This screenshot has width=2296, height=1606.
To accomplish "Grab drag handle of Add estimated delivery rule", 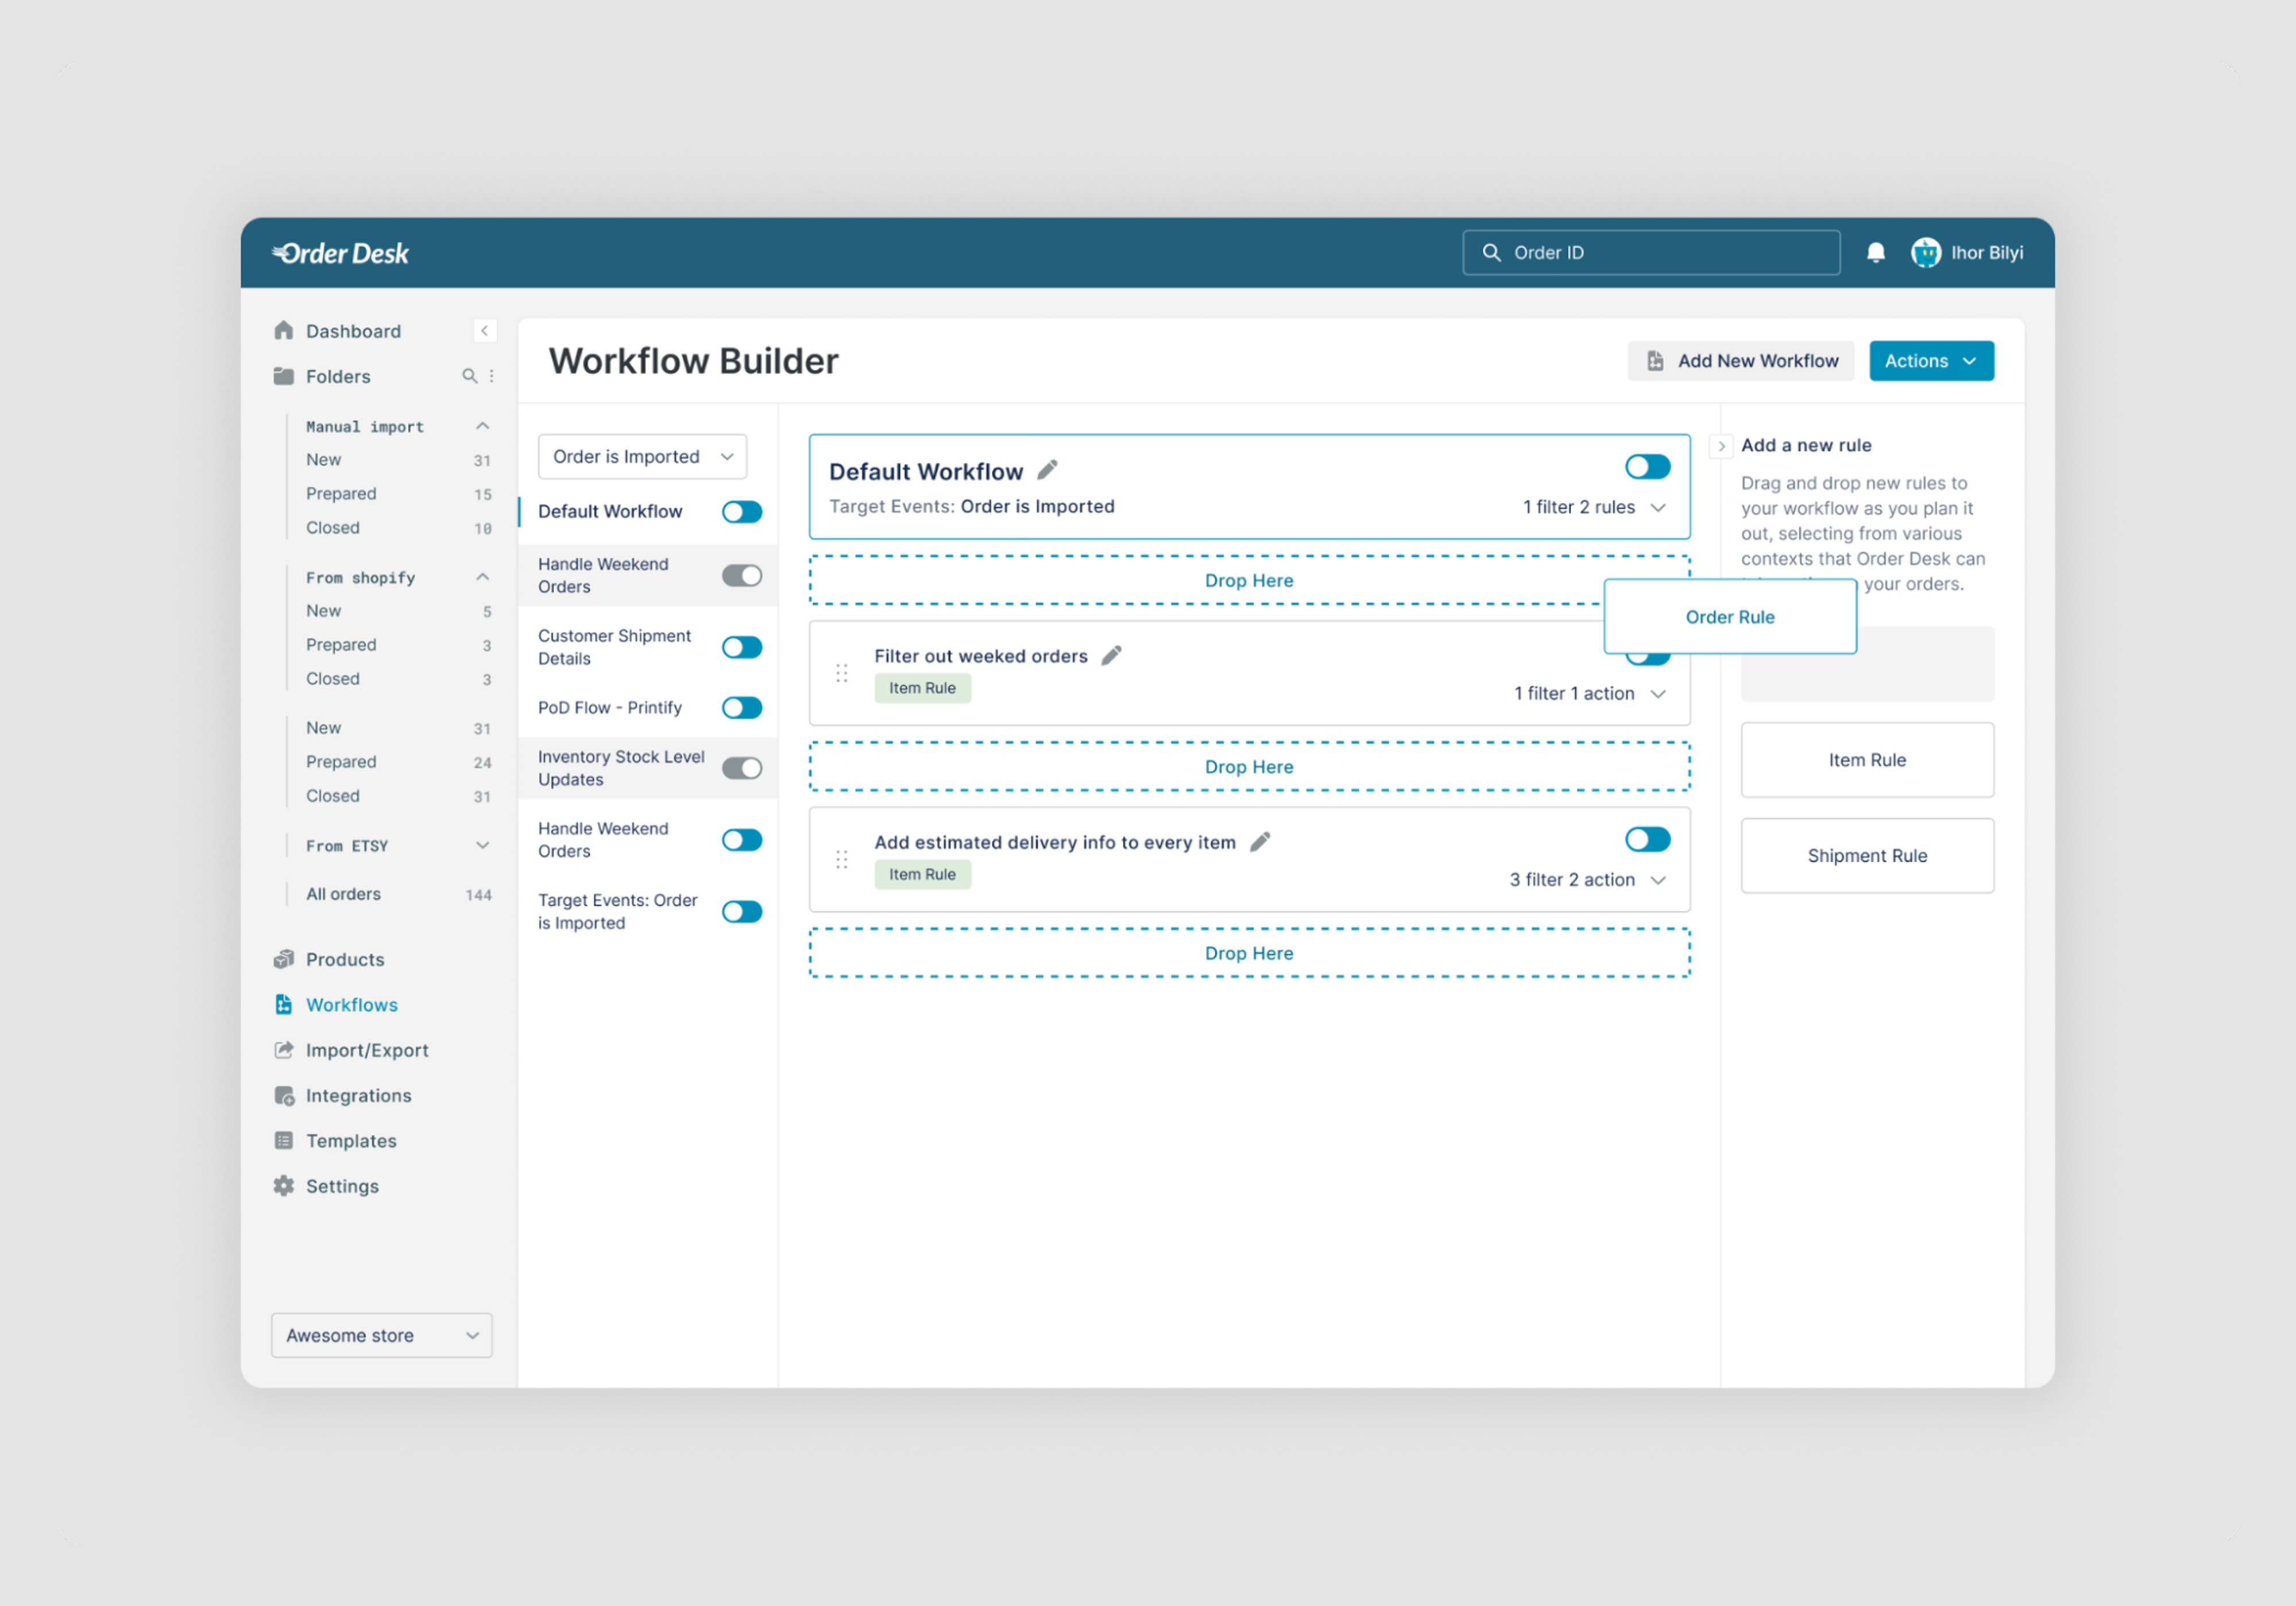I will pyautogui.click(x=841, y=859).
